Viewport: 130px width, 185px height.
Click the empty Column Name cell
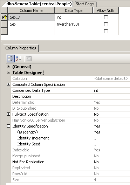pos(32,31)
